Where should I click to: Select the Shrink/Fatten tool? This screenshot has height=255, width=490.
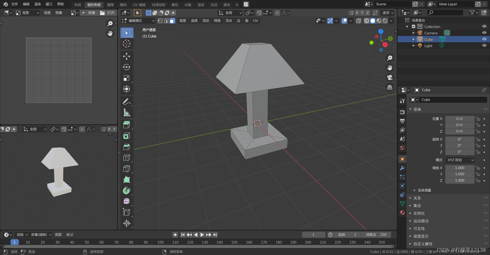coord(127,223)
